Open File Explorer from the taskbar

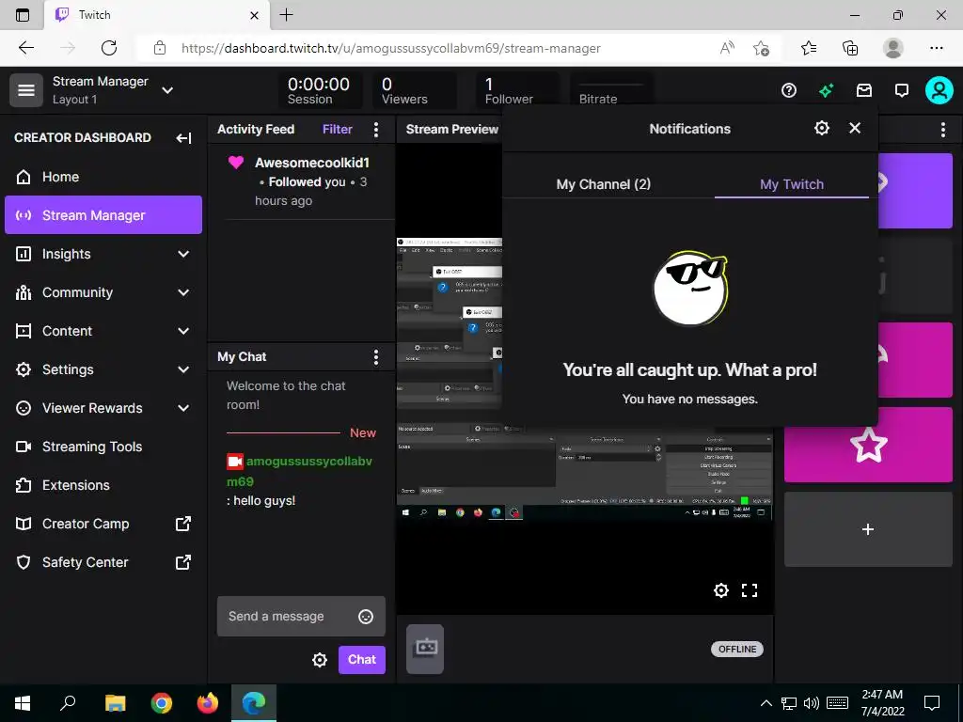(115, 702)
